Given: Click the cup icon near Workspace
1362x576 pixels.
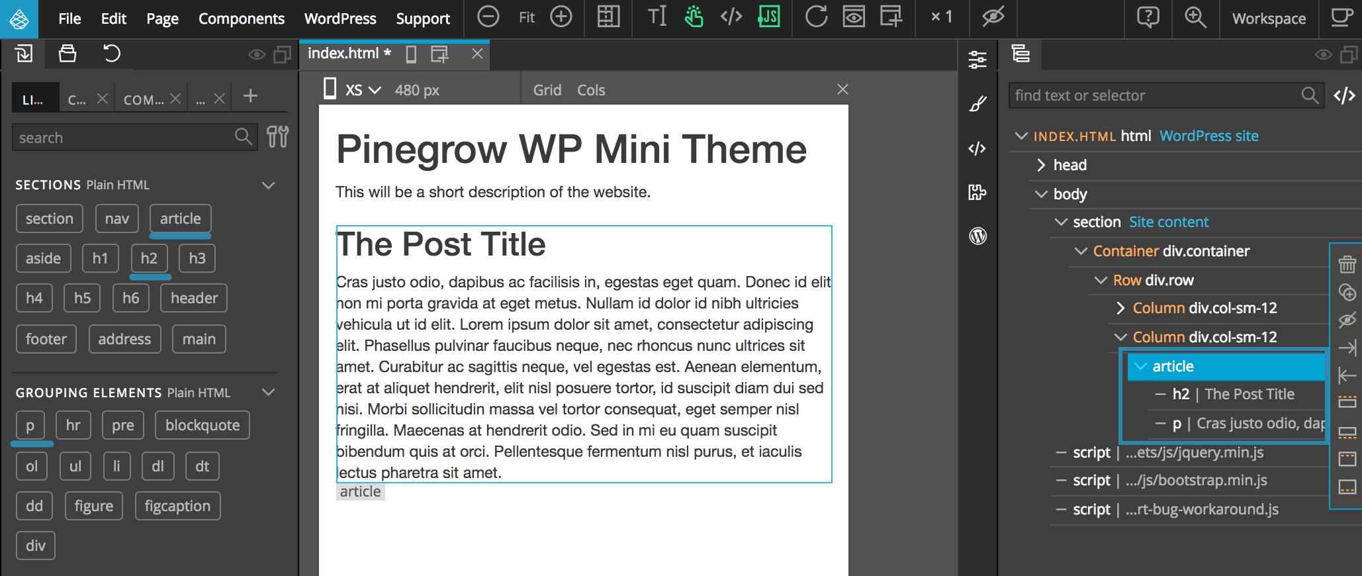Looking at the screenshot, I should pos(1341,17).
